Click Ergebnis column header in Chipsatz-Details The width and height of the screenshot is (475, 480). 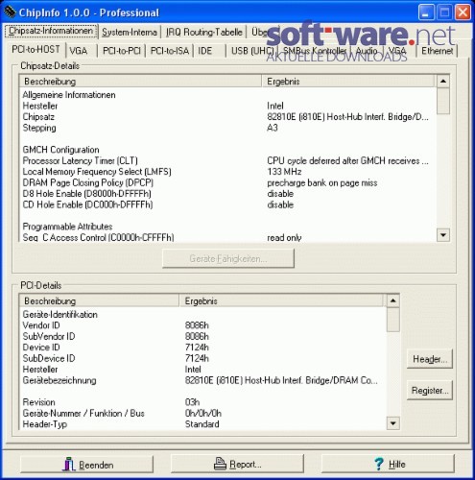click(348, 82)
